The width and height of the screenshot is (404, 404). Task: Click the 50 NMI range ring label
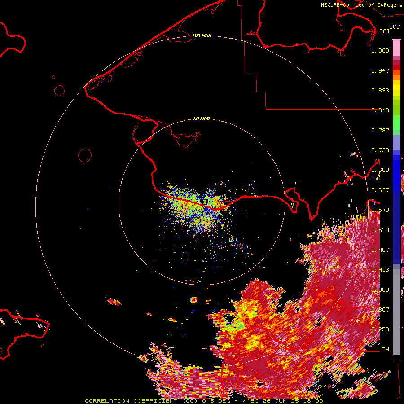[x=202, y=119]
